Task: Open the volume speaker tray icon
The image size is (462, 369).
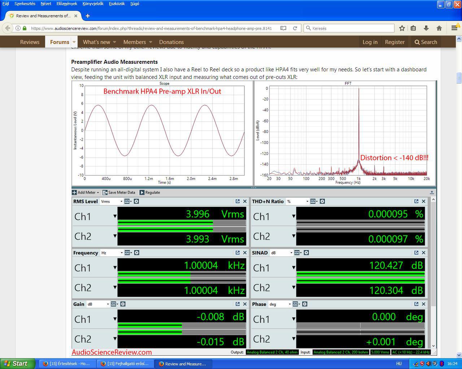Action: click(x=428, y=364)
